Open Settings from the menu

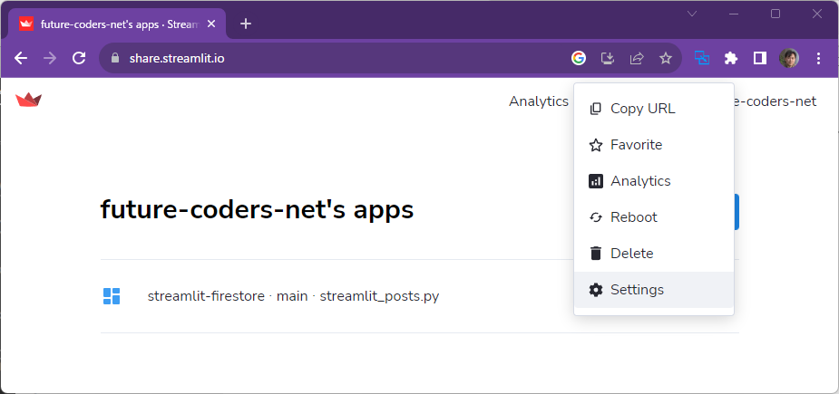(x=654, y=290)
